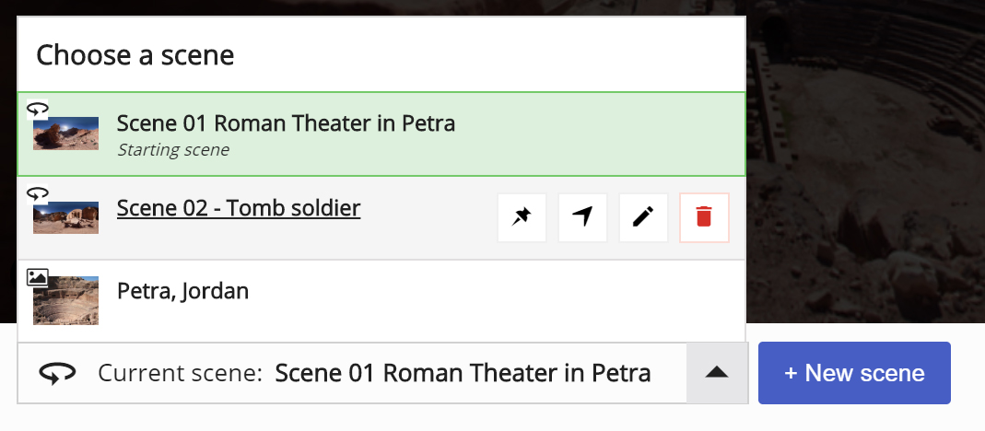Click the Choose a scene header
The height and width of the screenshot is (431, 985).
point(135,55)
